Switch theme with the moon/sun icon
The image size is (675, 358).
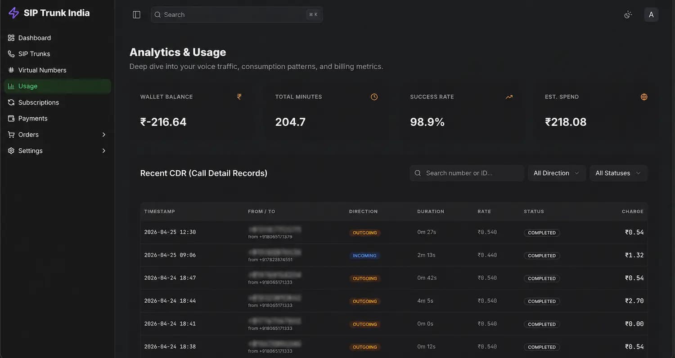(x=628, y=15)
